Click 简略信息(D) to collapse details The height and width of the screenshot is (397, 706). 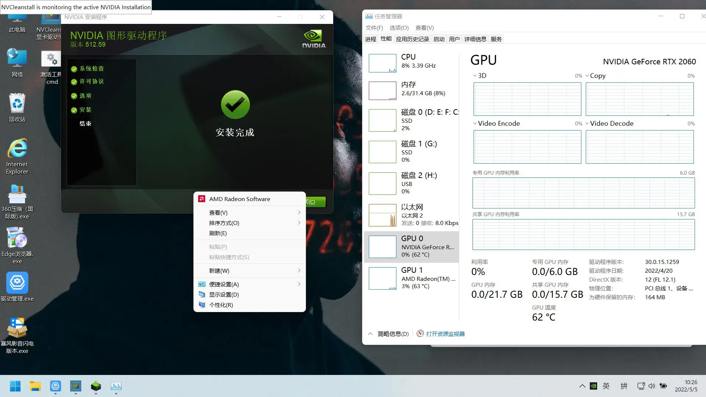pos(393,334)
